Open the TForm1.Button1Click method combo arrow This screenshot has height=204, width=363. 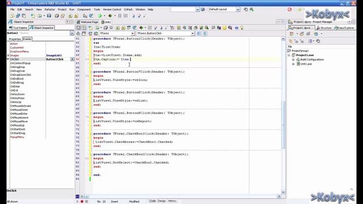(x=192, y=33)
